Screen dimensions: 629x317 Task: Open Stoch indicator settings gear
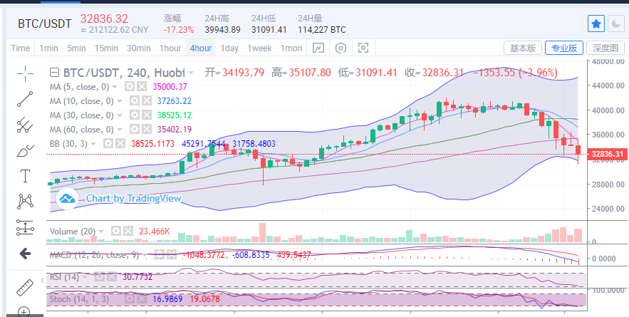pyautogui.click(x=129, y=298)
